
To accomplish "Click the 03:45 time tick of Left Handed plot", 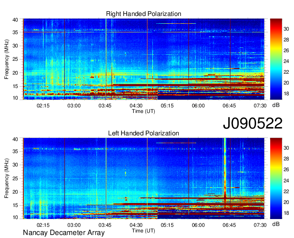I will [105, 225].
